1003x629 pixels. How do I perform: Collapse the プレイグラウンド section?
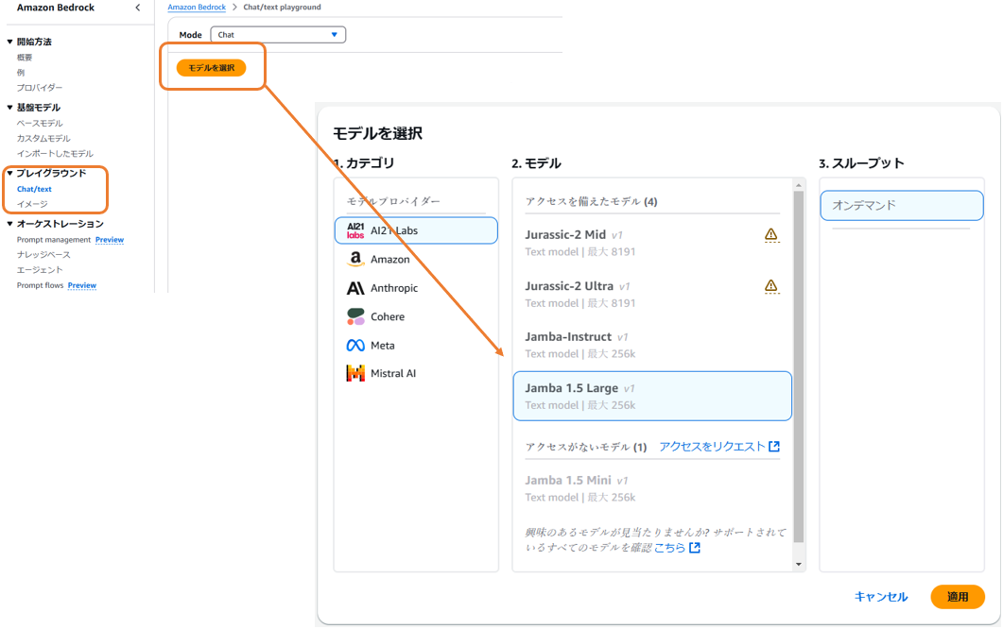[9, 173]
